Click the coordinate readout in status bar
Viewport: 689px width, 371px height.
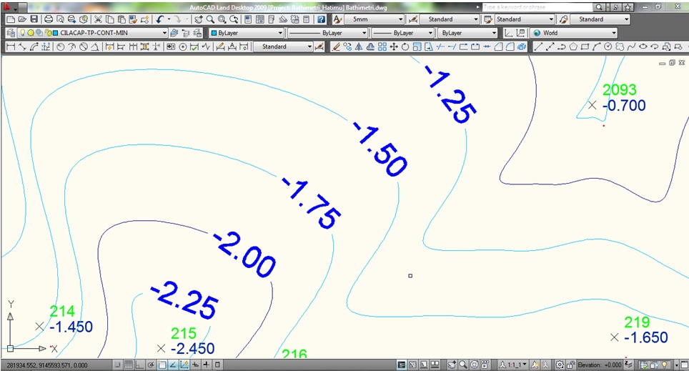tap(47, 365)
